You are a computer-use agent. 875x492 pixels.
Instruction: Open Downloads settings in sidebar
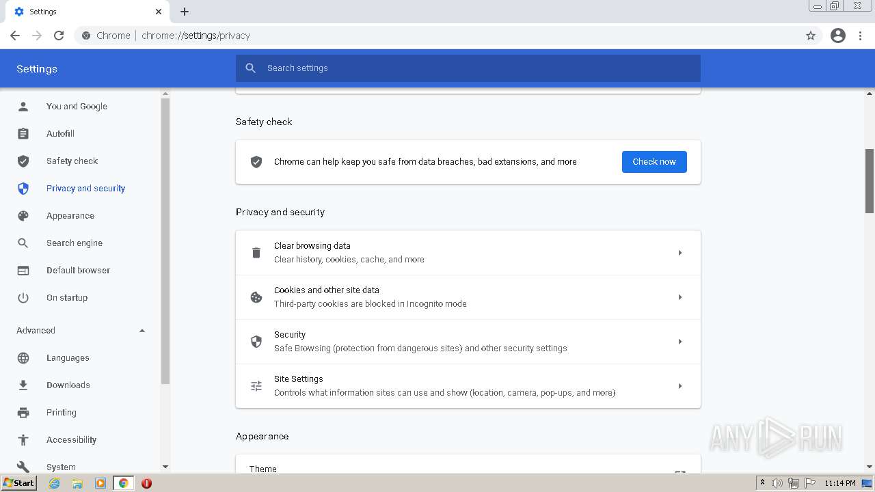coord(68,385)
